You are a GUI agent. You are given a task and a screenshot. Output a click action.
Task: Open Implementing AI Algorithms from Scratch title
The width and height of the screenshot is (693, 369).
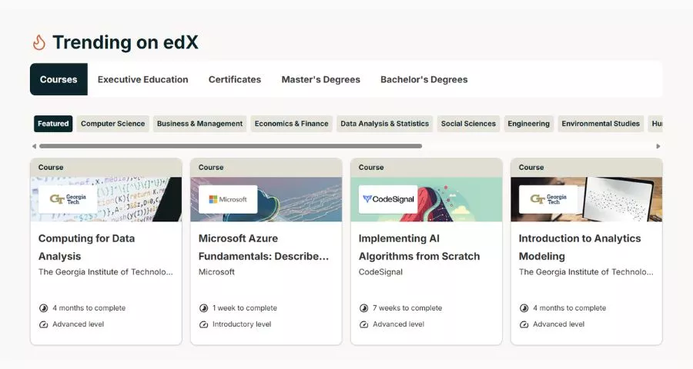tap(419, 248)
